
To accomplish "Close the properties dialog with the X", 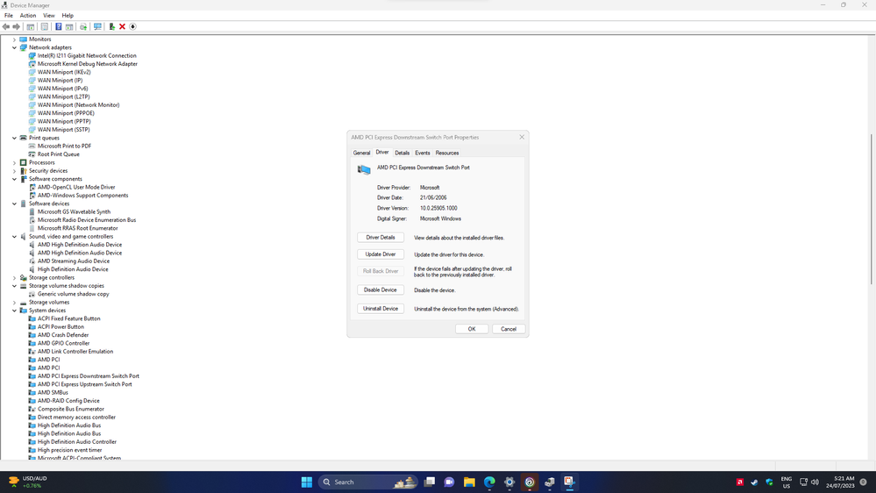I will click(522, 137).
